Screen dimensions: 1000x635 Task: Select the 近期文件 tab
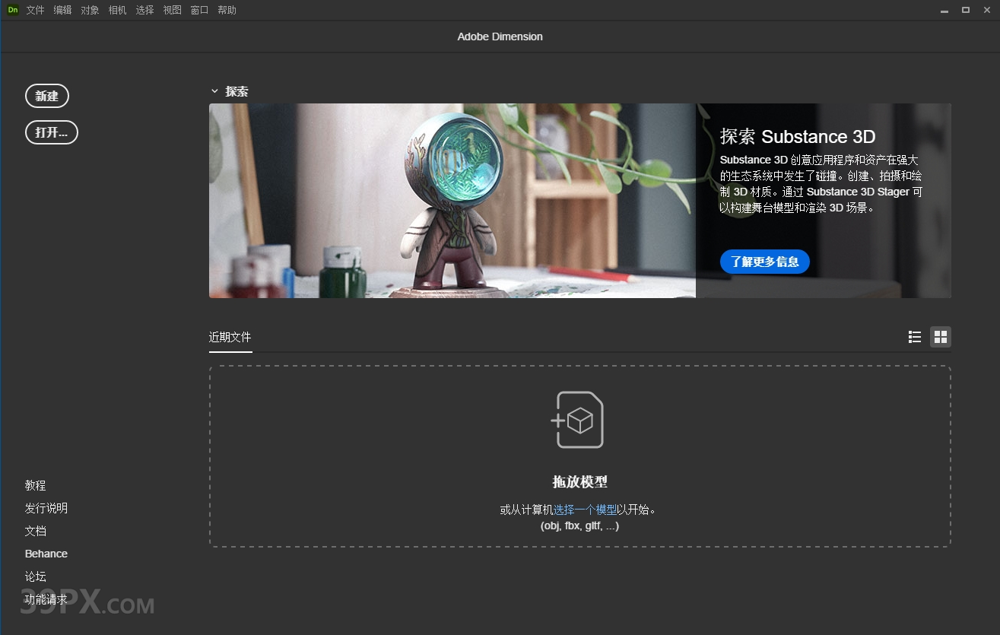click(230, 338)
